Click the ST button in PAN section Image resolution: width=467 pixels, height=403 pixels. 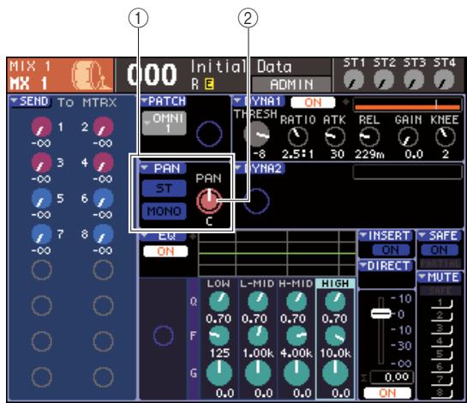tap(165, 189)
